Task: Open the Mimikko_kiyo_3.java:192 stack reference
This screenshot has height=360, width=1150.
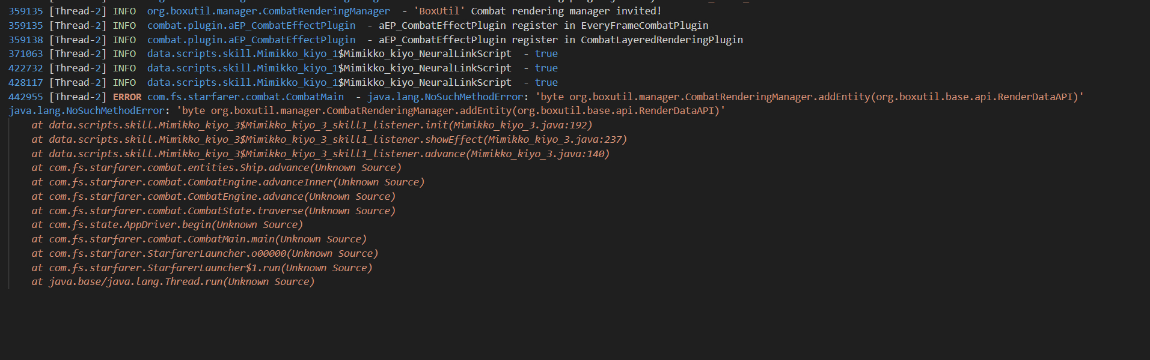Action: coord(522,125)
